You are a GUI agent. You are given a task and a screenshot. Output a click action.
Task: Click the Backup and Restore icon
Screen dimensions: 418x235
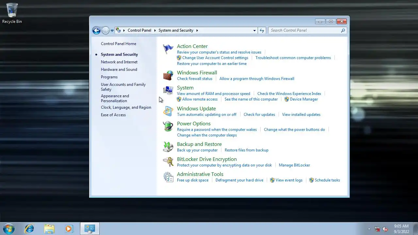point(168,147)
